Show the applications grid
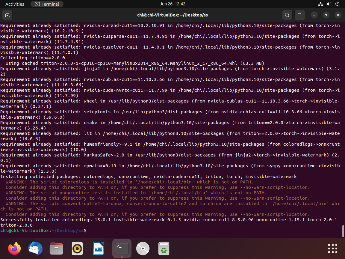 click(332, 249)
